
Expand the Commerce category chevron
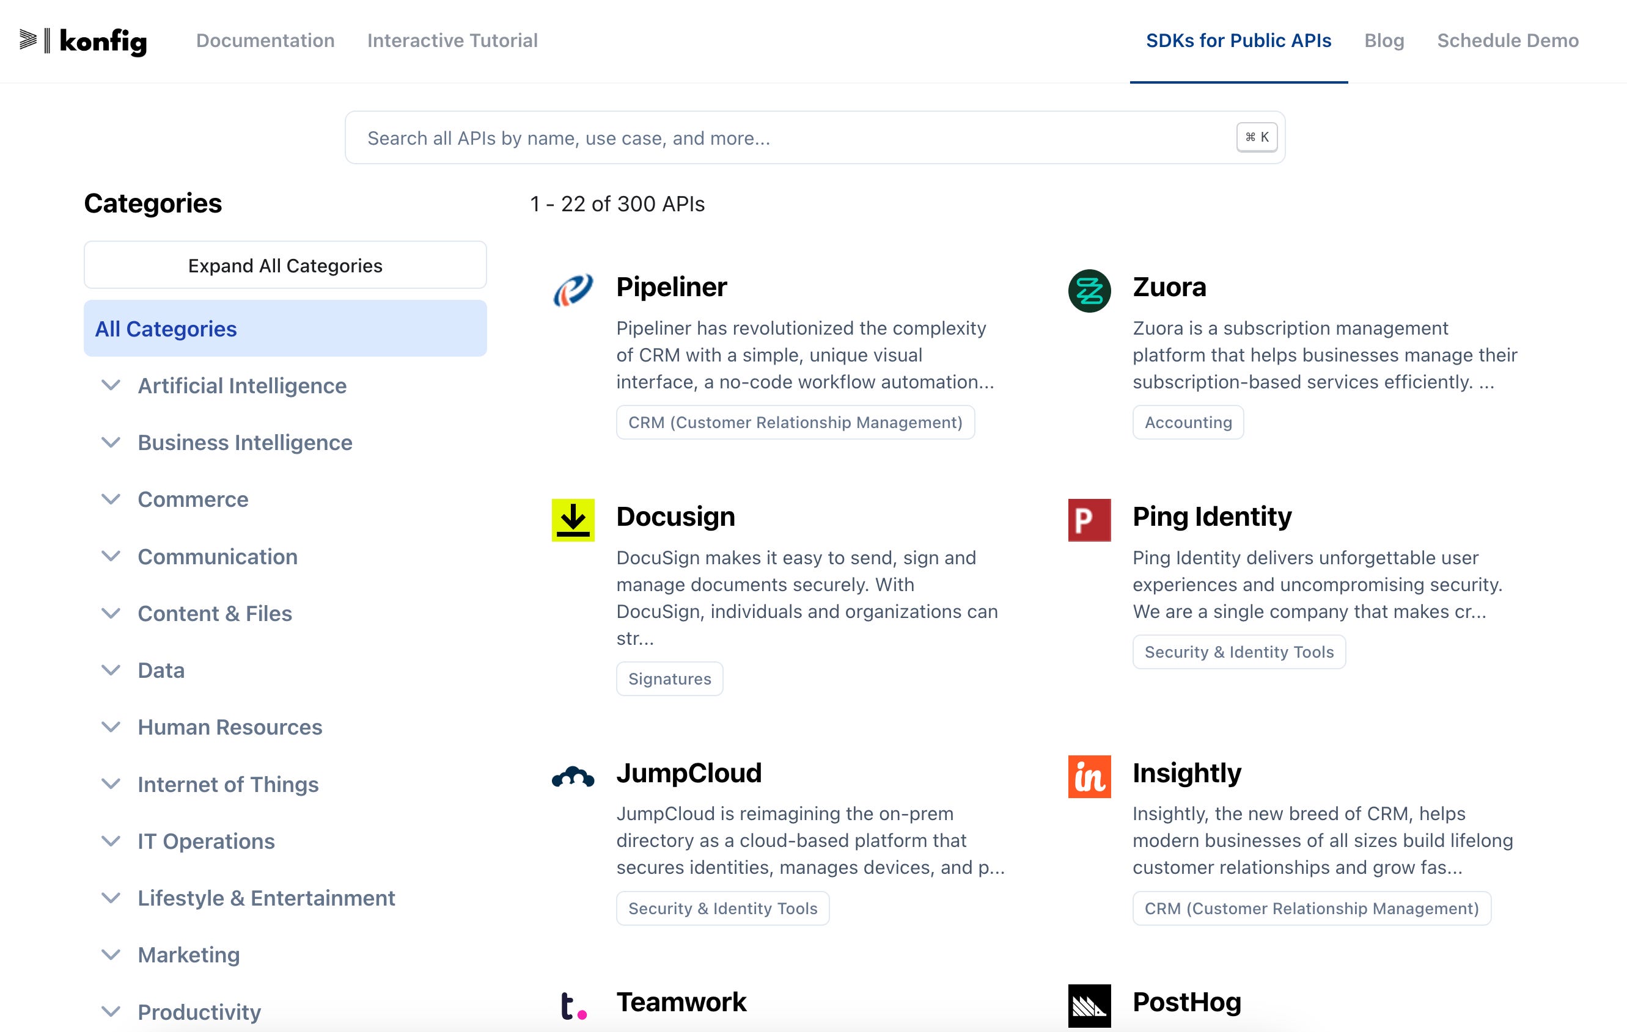(x=111, y=499)
